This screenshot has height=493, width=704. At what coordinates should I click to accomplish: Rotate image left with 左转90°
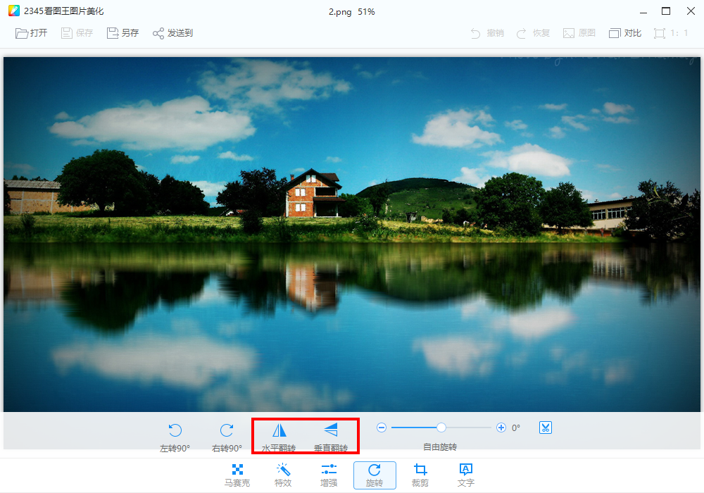pyautogui.click(x=175, y=430)
